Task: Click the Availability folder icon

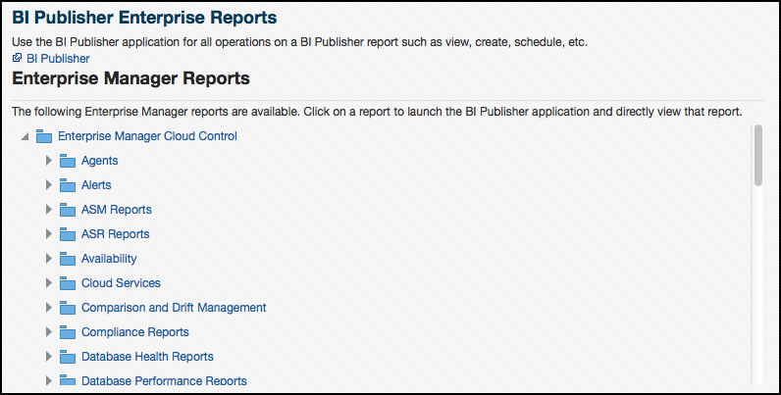Action: coord(68,258)
